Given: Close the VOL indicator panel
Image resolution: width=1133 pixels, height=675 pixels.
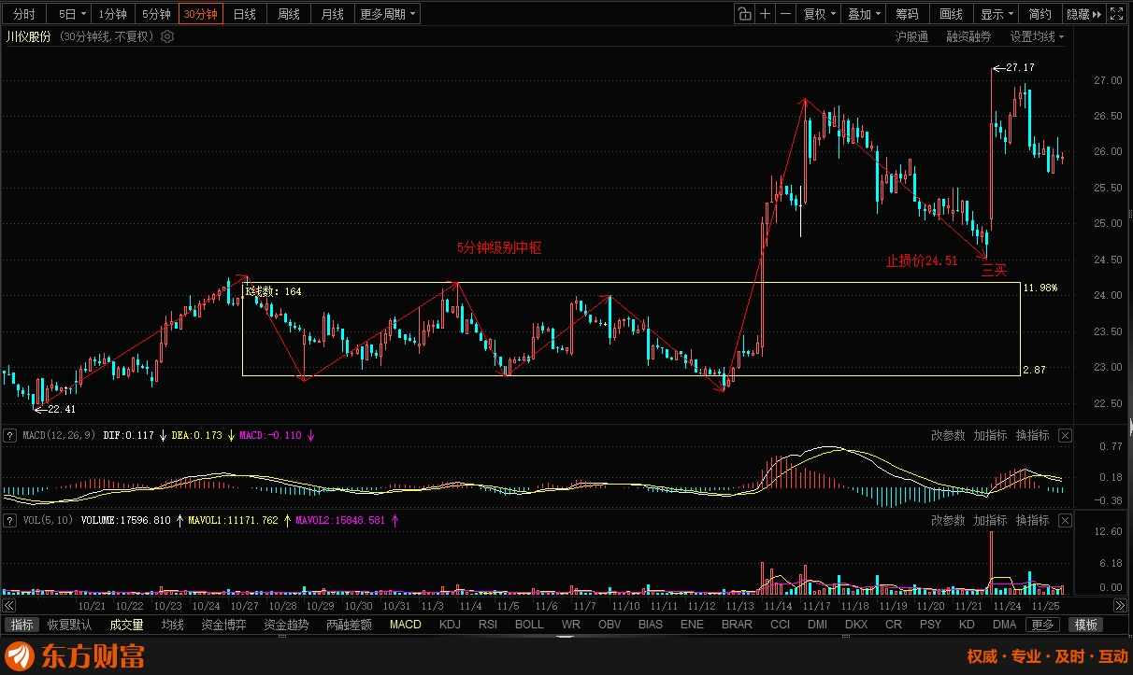Looking at the screenshot, I should click(x=1065, y=520).
